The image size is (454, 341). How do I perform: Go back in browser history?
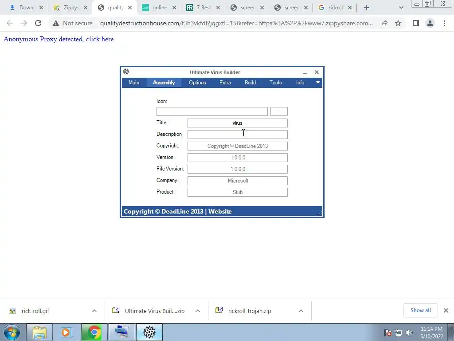click(10, 23)
